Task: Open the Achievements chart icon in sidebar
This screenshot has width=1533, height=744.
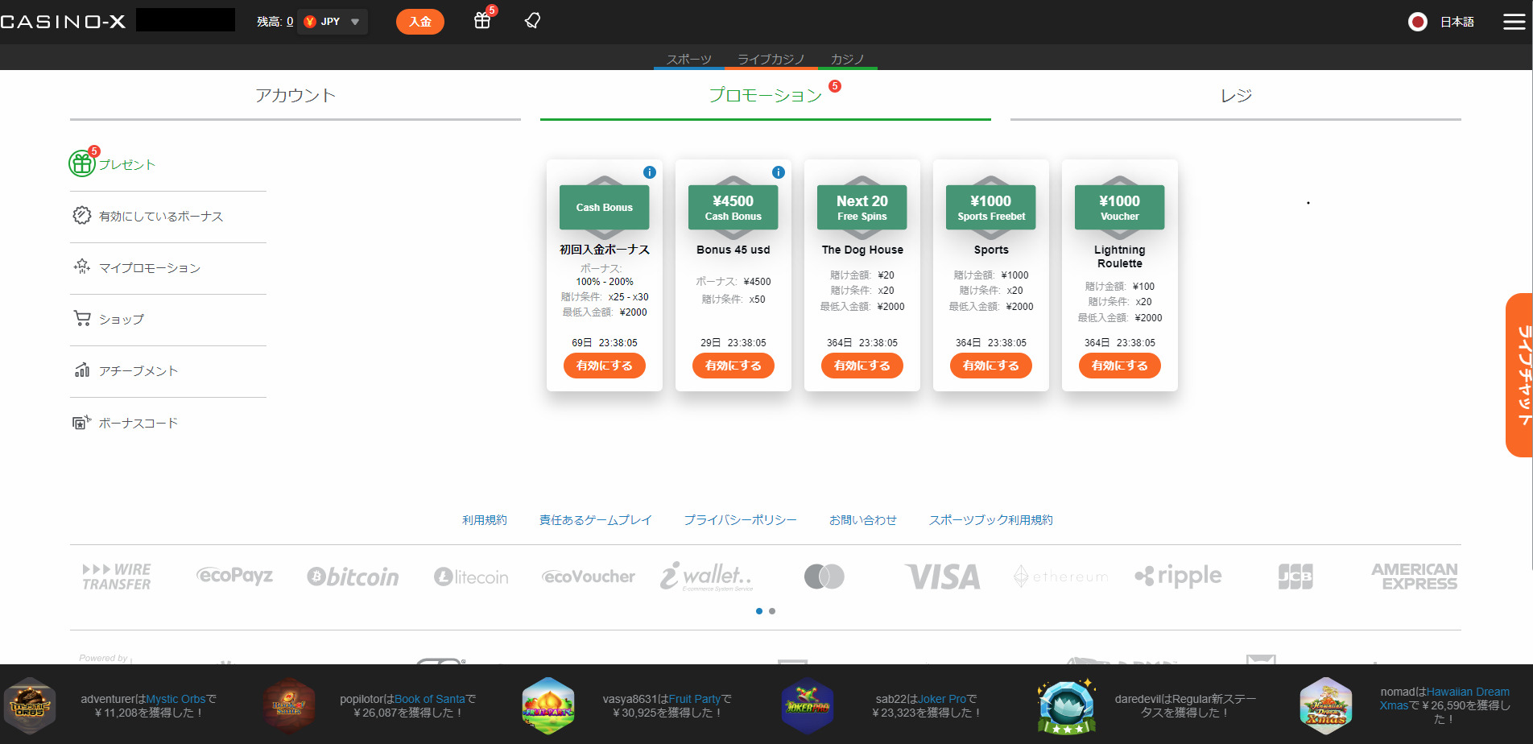Action: (x=82, y=370)
